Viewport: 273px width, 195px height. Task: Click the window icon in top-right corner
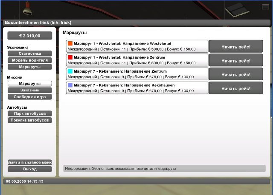coord(265,7)
